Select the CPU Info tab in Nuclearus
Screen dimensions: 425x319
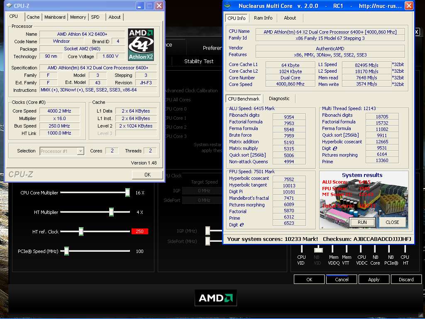click(x=236, y=18)
